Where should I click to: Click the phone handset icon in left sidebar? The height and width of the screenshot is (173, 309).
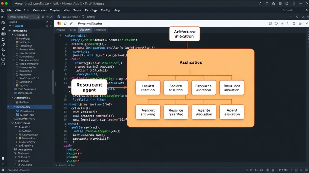tap(3, 55)
